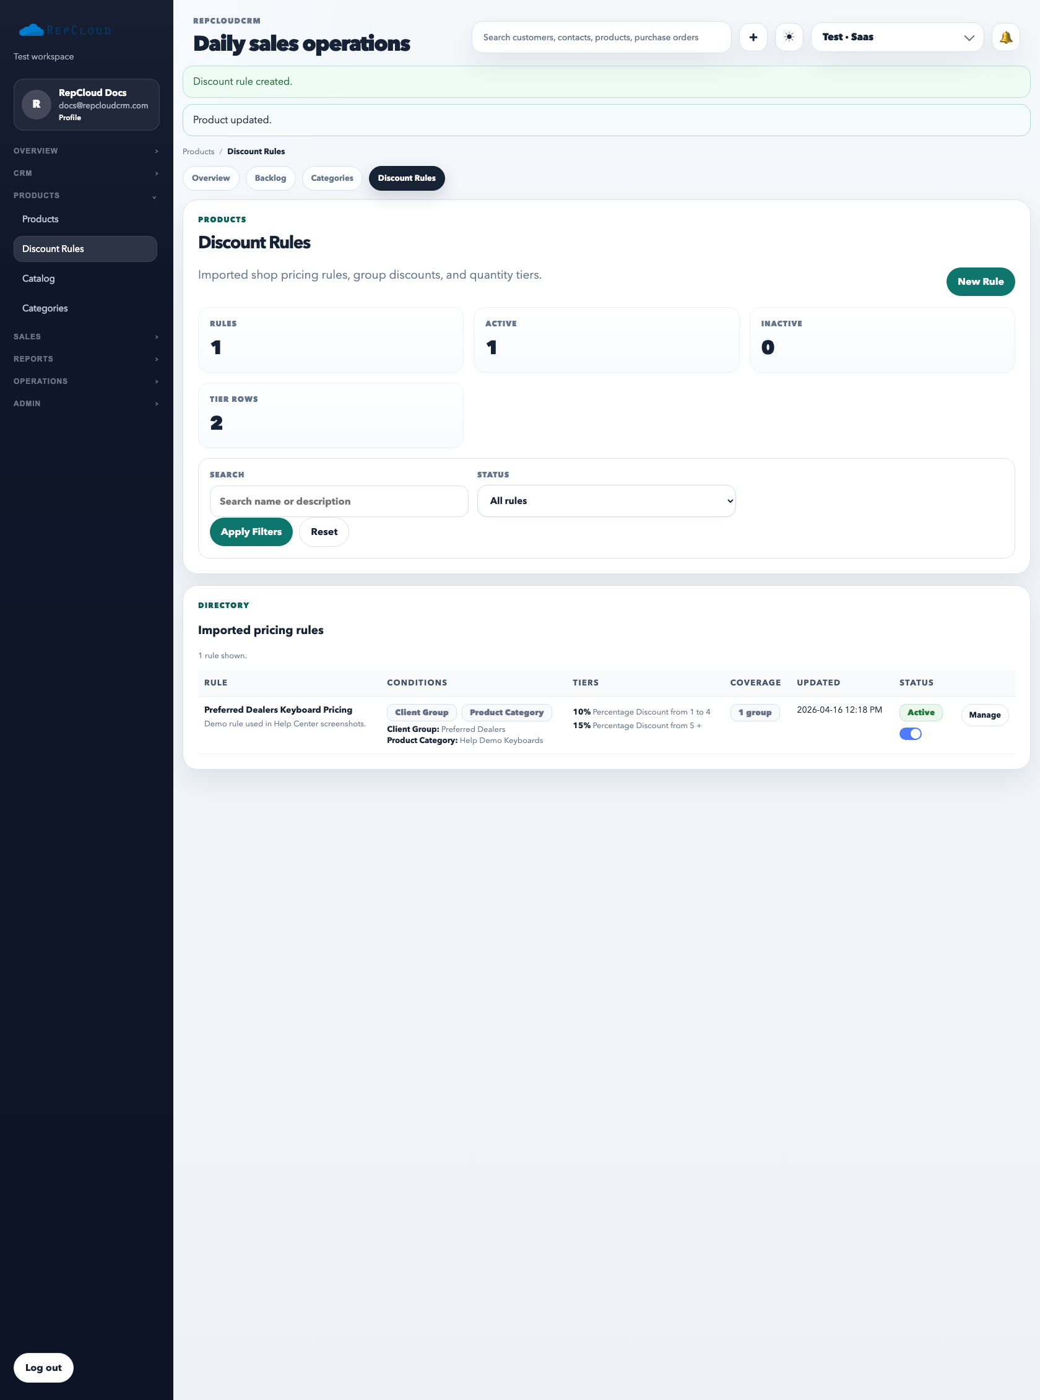Screen dimensions: 1040x1400
Task: Click the 'docs@repcloudcrm.com' email text
Action: (x=103, y=106)
